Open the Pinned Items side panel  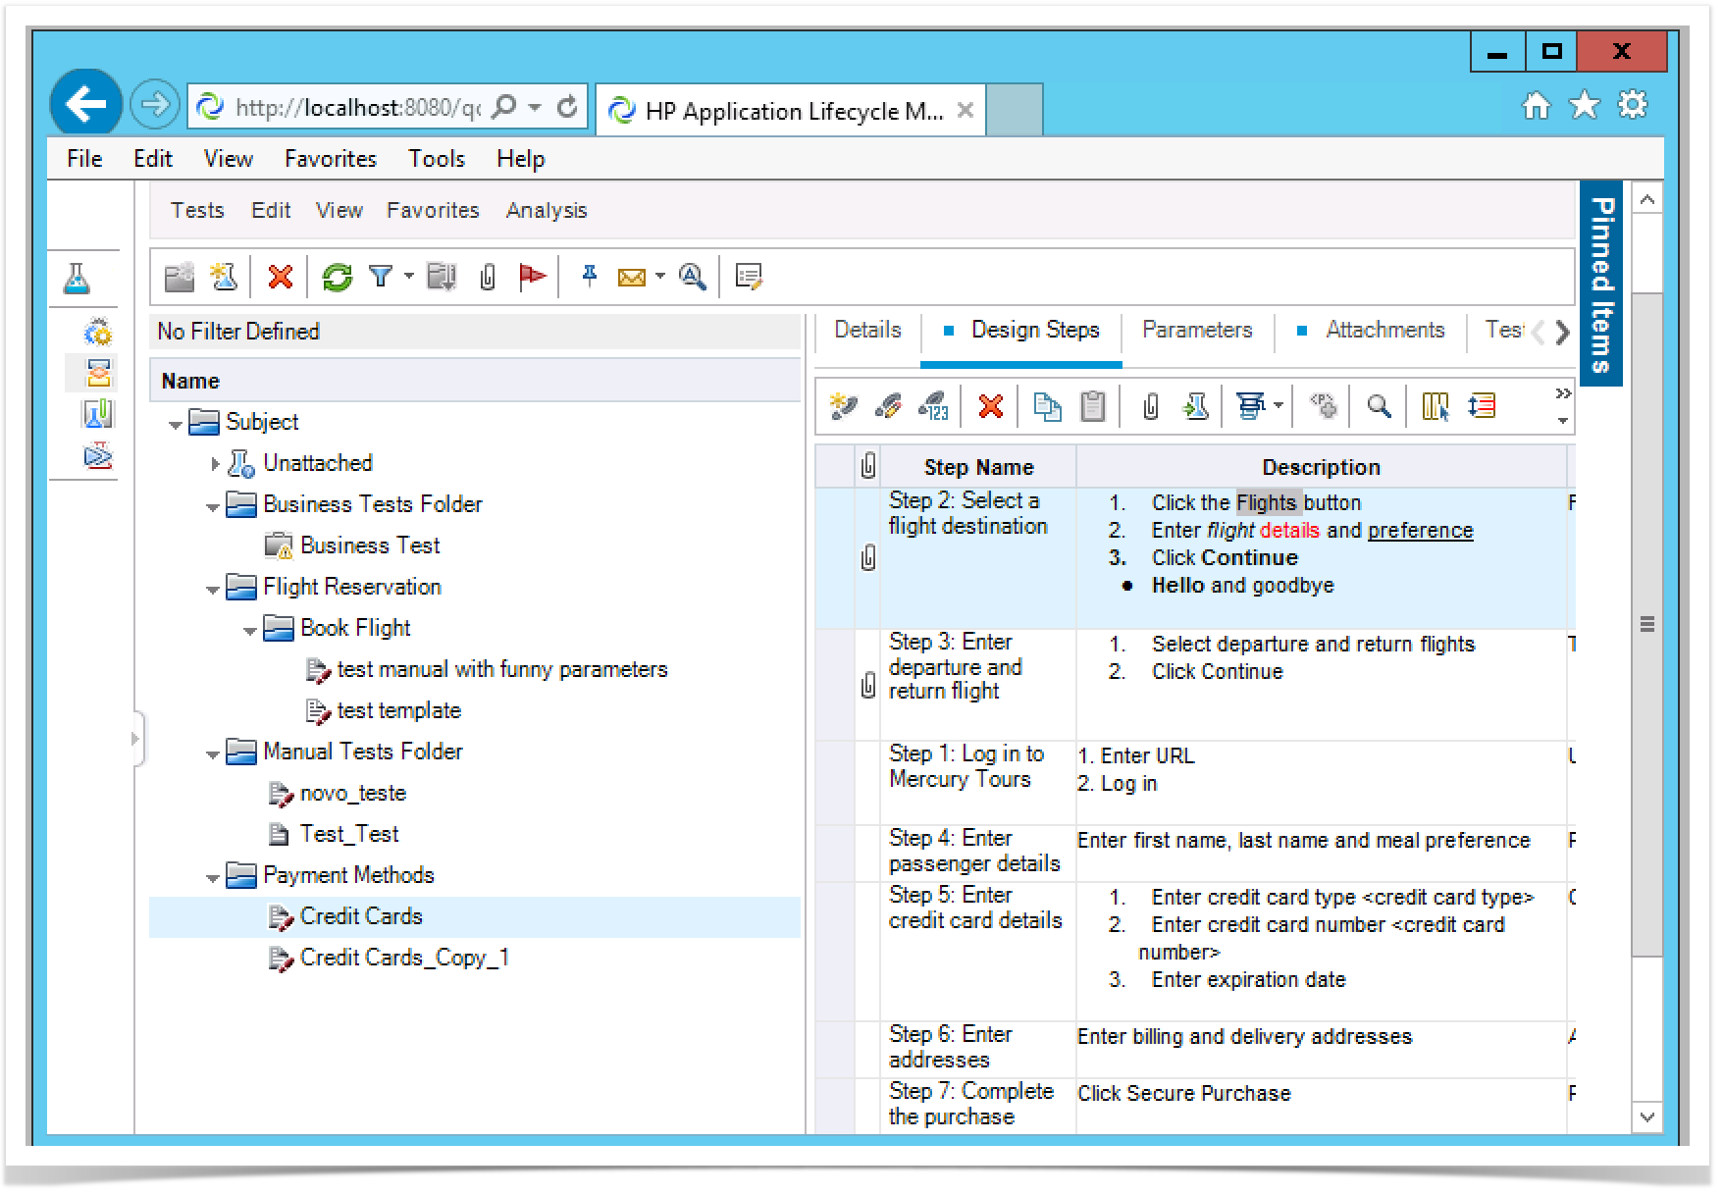1601,285
